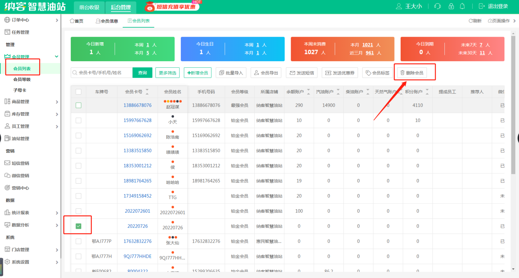Click the 发送短信 envelope icon
Viewport: 519px width, 278px height.
coord(292,73)
